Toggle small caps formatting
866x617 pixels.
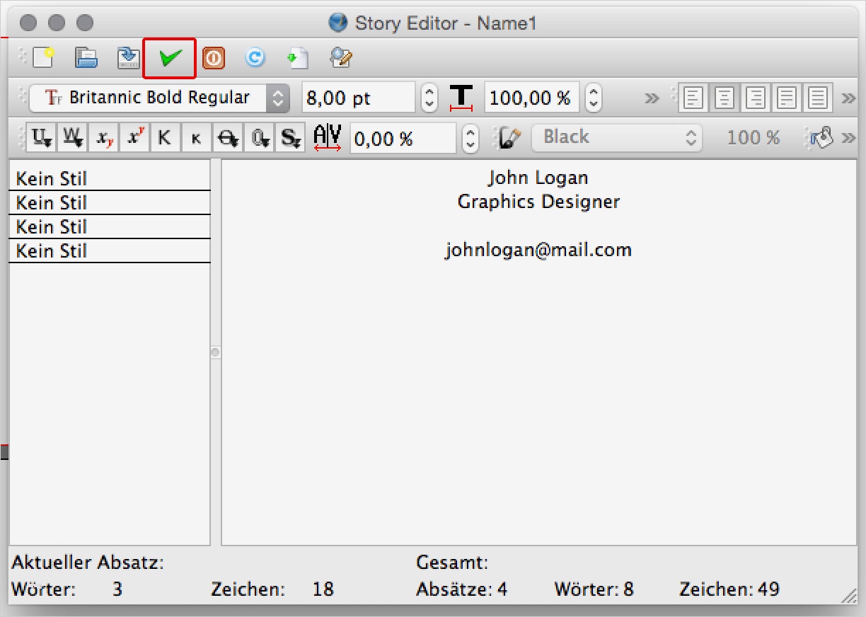pos(196,138)
